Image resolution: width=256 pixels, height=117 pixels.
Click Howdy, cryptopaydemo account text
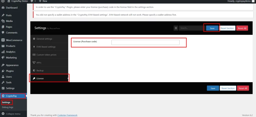(239, 1)
